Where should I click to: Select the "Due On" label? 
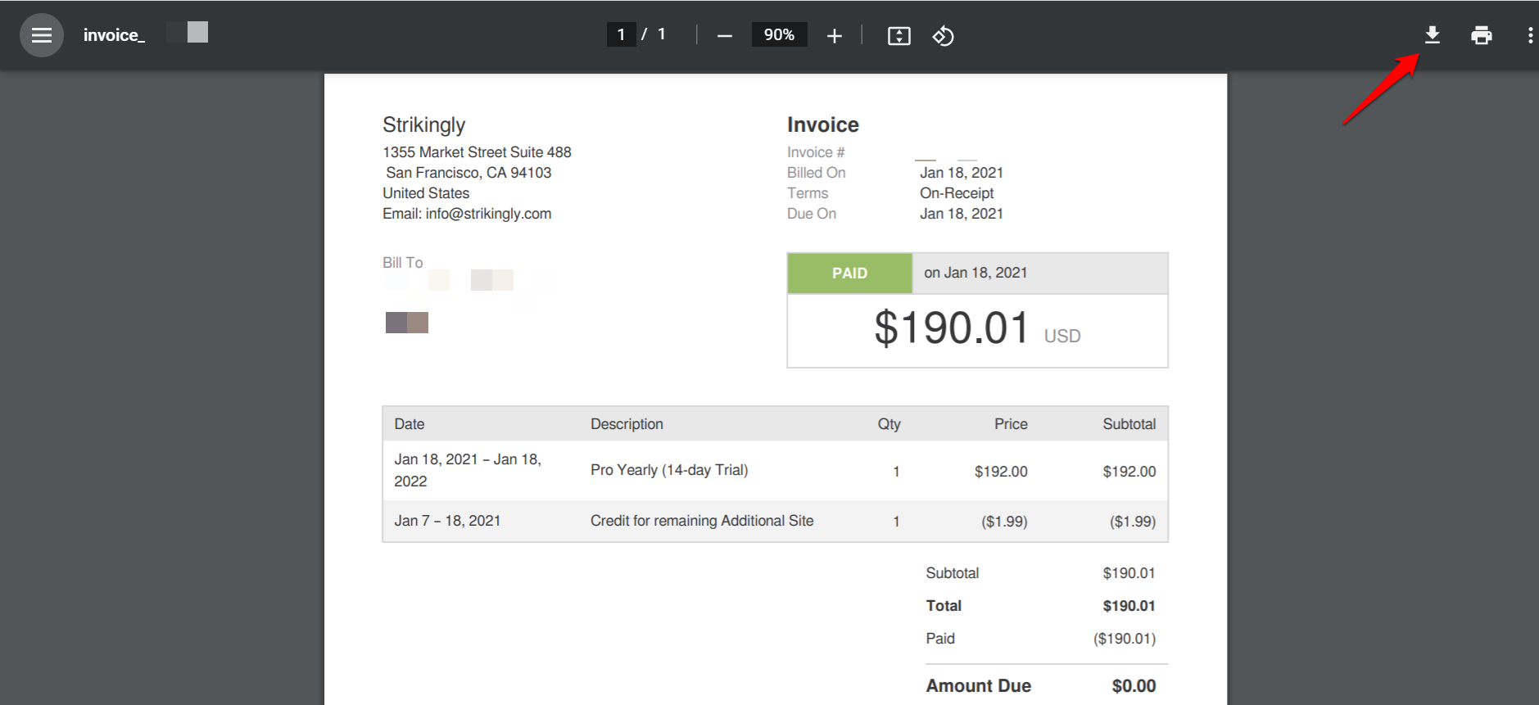tap(812, 214)
